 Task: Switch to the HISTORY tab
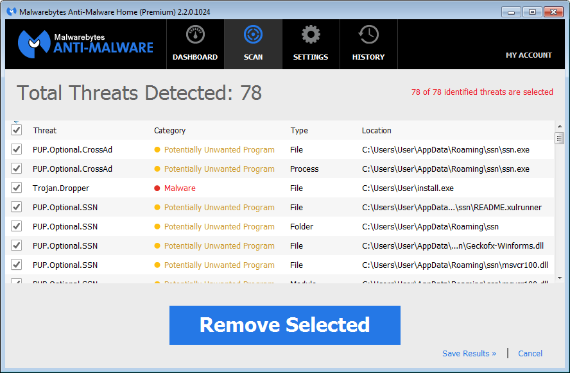point(368,44)
